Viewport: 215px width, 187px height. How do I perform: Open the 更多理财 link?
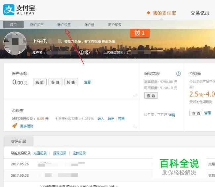27,126
